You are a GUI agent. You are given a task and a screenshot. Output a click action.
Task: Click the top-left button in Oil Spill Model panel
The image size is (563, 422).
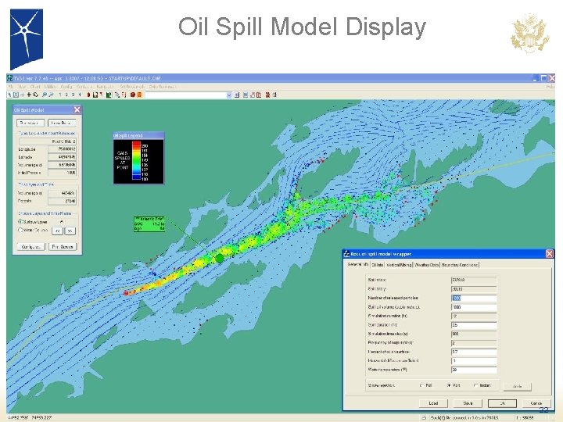[x=30, y=123]
